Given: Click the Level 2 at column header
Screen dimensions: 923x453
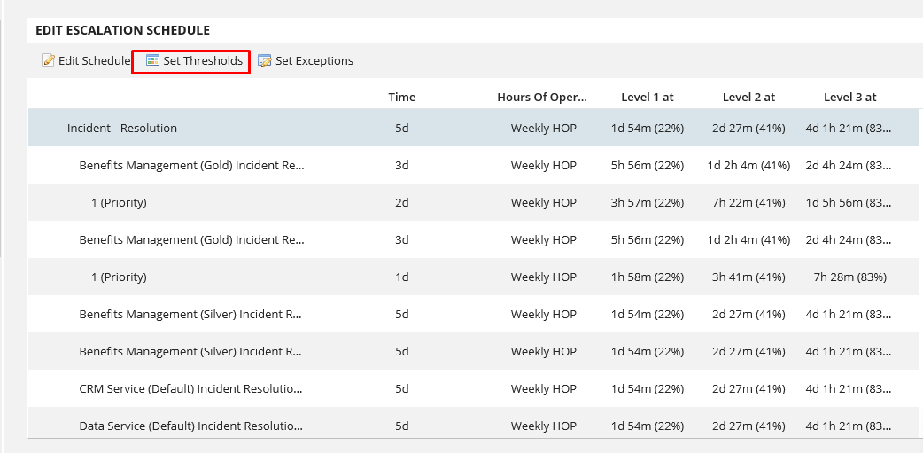Looking at the screenshot, I should [x=748, y=98].
